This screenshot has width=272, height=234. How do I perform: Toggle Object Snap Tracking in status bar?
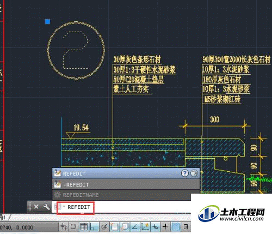coord(135,227)
